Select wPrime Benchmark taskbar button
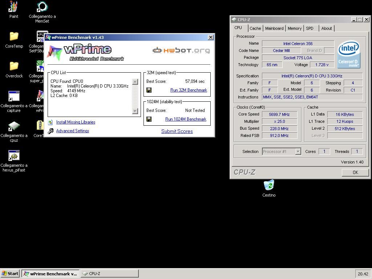This screenshot has width=372, height=279. click(x=50, y=274)
